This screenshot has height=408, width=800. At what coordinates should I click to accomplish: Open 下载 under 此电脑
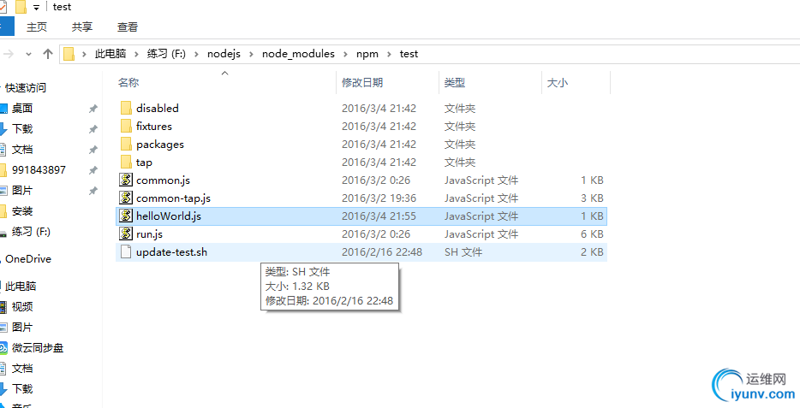[22, 388]
